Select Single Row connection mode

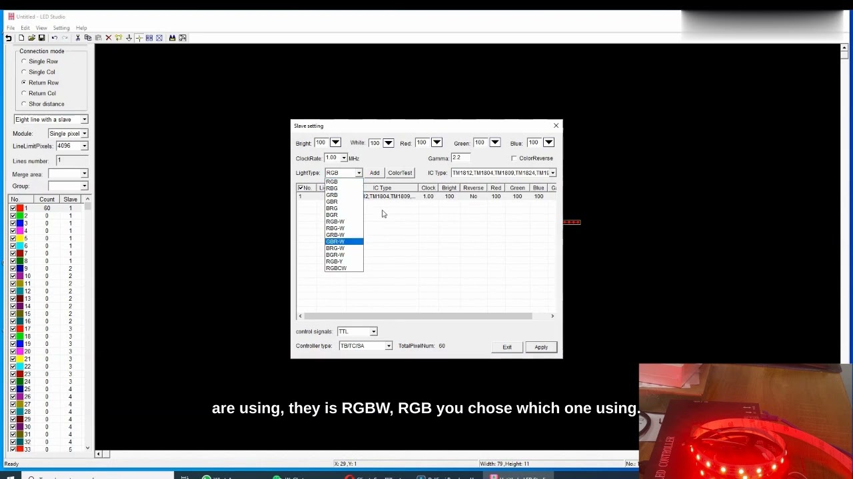pyautogui.click(x=24, y=61)
